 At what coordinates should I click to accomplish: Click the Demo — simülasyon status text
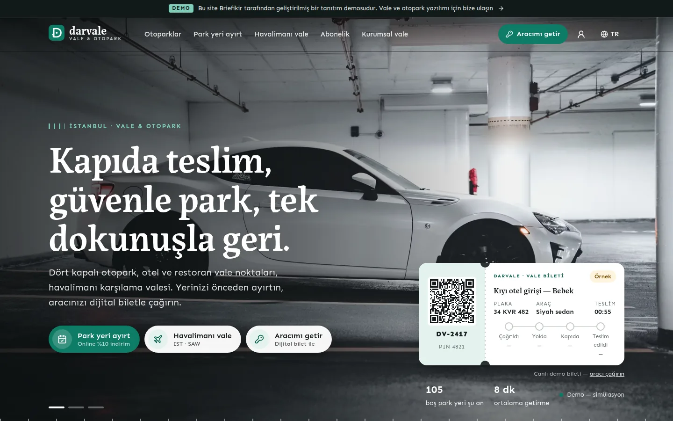click(595, 395)
